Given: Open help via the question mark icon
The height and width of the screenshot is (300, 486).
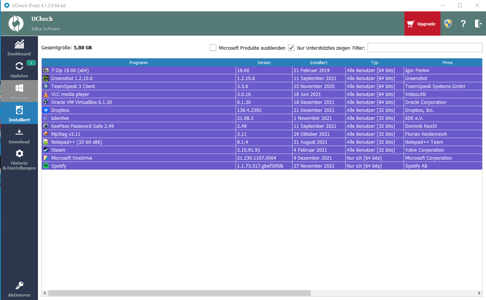Looking at the screenshot, I should pyautogui.click(x=463, y=24).
